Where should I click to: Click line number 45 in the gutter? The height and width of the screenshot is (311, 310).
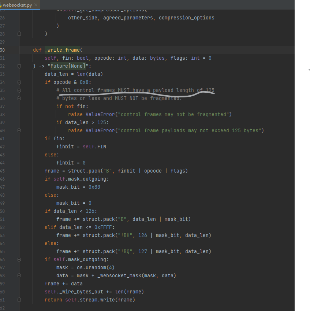(x=2, y=171)
